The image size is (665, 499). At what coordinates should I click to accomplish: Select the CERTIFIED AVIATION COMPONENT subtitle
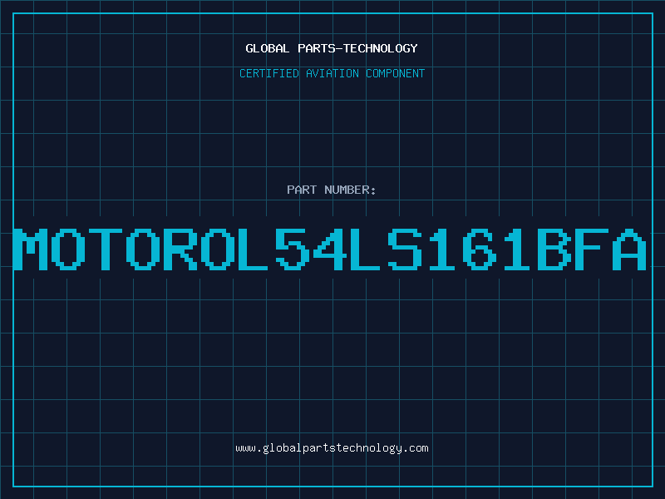[332, 73]
